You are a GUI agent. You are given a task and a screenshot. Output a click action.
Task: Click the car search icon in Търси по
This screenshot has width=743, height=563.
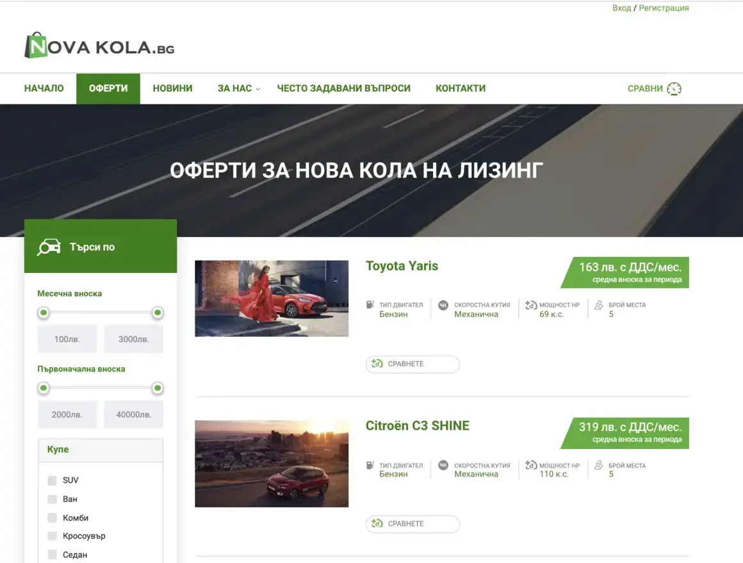(49, 247)
